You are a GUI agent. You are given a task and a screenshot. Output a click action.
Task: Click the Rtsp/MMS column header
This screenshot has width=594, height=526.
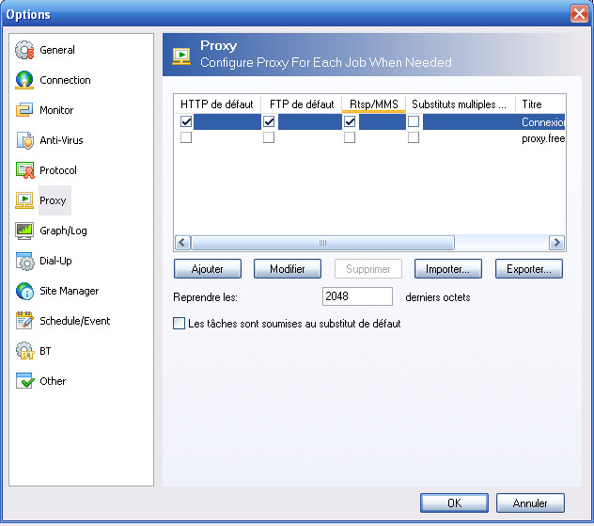pyautogui.click(x=373, y=104)
